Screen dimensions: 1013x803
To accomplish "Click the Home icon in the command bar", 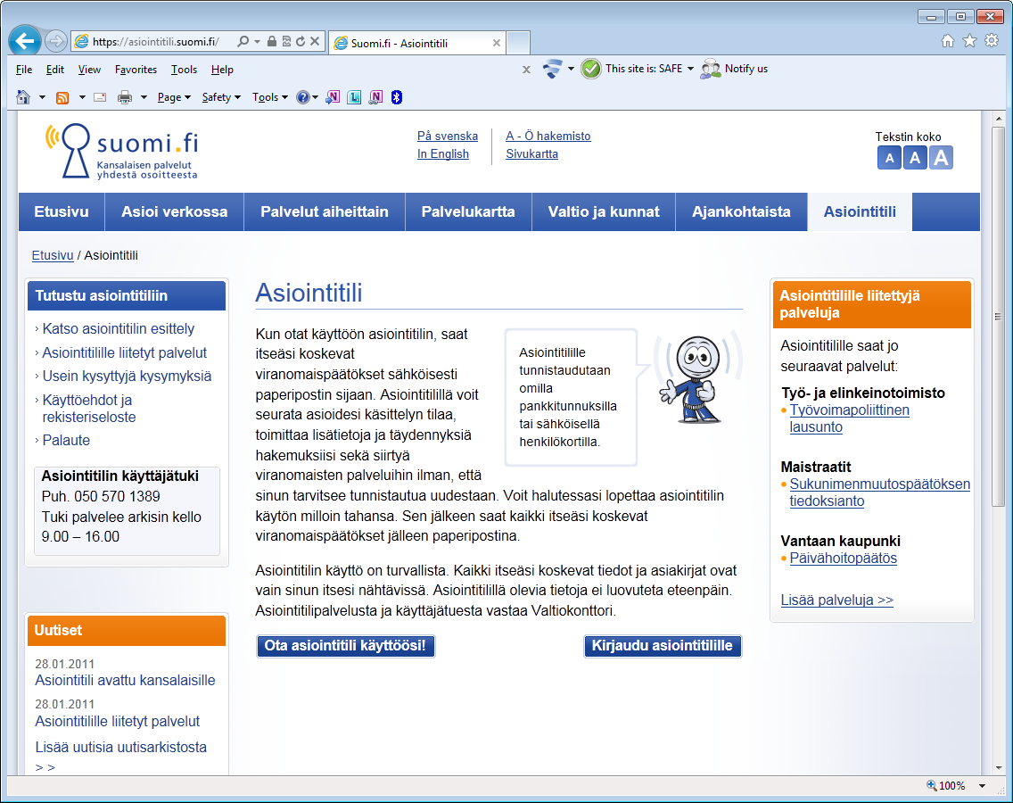I will 23,97.
